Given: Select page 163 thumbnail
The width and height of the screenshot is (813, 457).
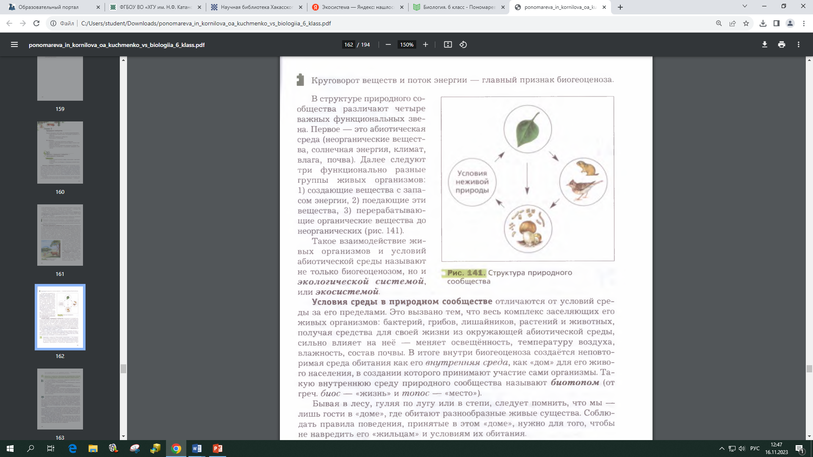Looking at the screenshot, I should (x=60, y=399).
